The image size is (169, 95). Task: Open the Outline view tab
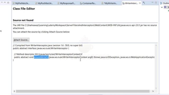(x=165, y=3)
